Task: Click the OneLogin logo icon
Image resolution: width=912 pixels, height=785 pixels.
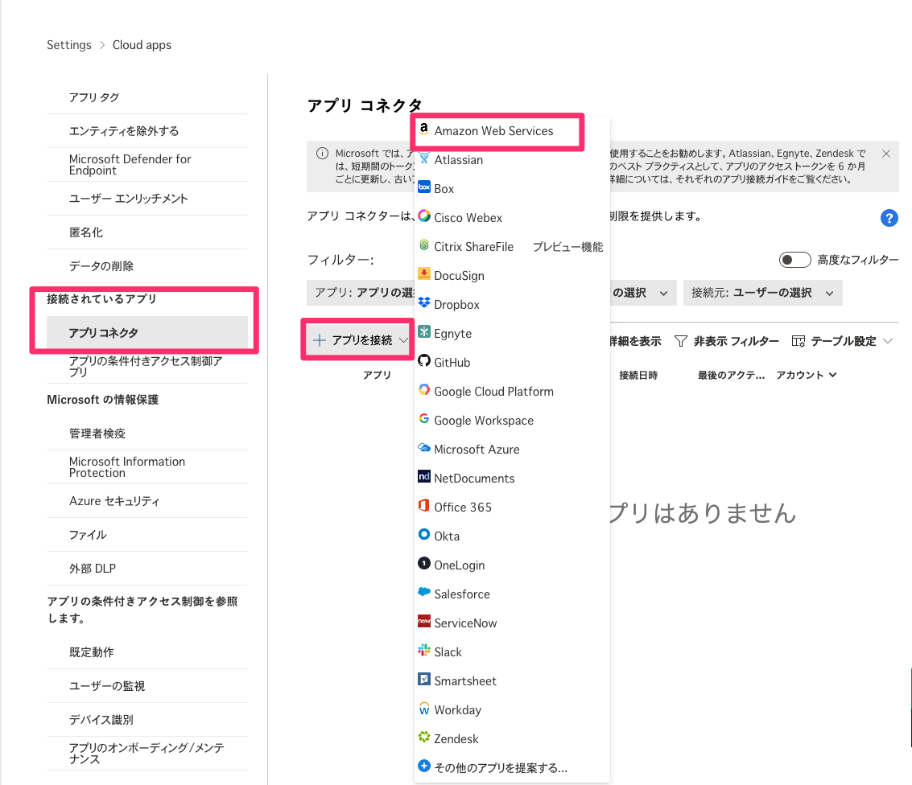Action: [424, 564]
